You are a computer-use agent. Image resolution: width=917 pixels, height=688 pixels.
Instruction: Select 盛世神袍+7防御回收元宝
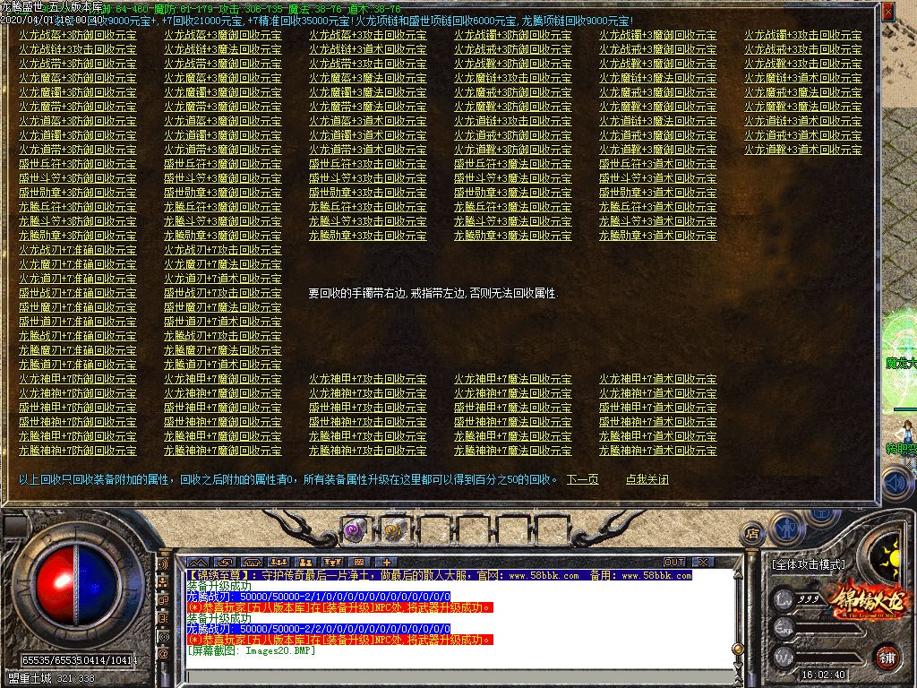(x=77, y=423)
